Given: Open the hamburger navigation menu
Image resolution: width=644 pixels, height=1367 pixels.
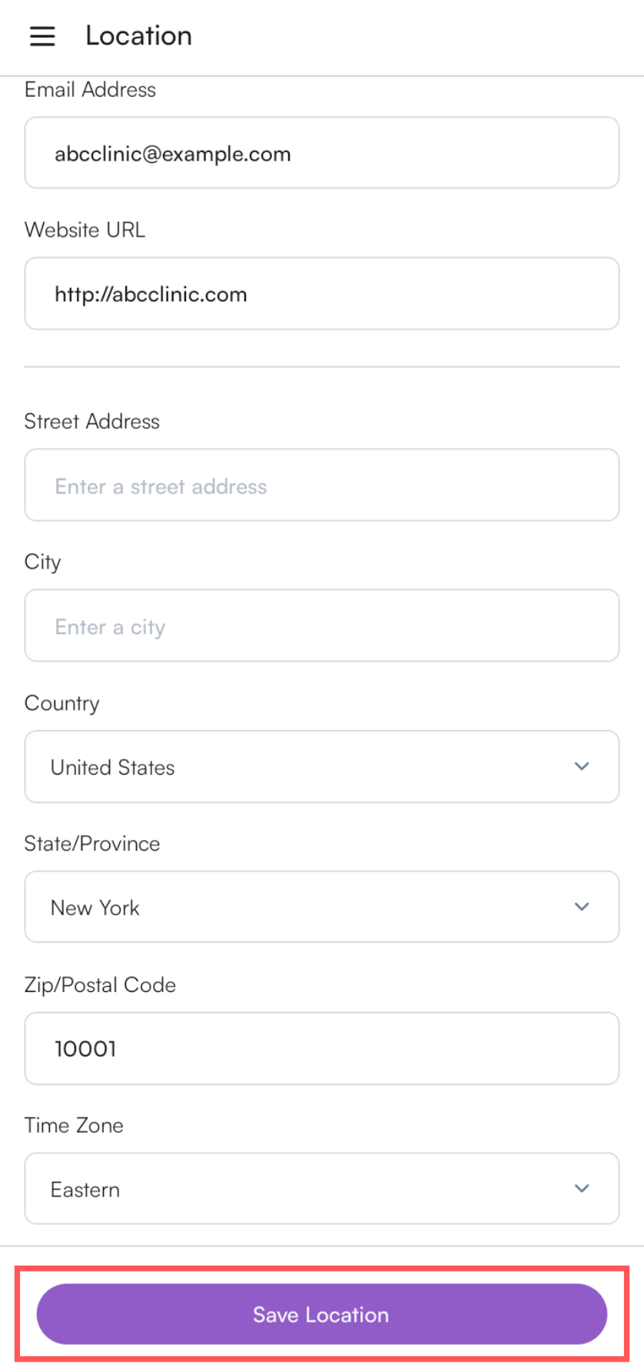Looking at the screenshot, I should (42, 36).
